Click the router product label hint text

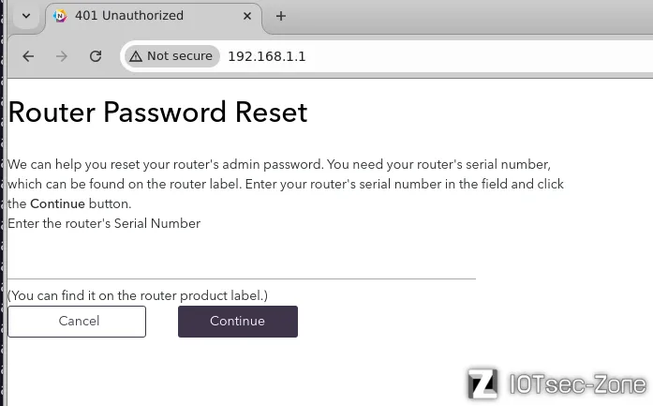click(x=138, y=295)
